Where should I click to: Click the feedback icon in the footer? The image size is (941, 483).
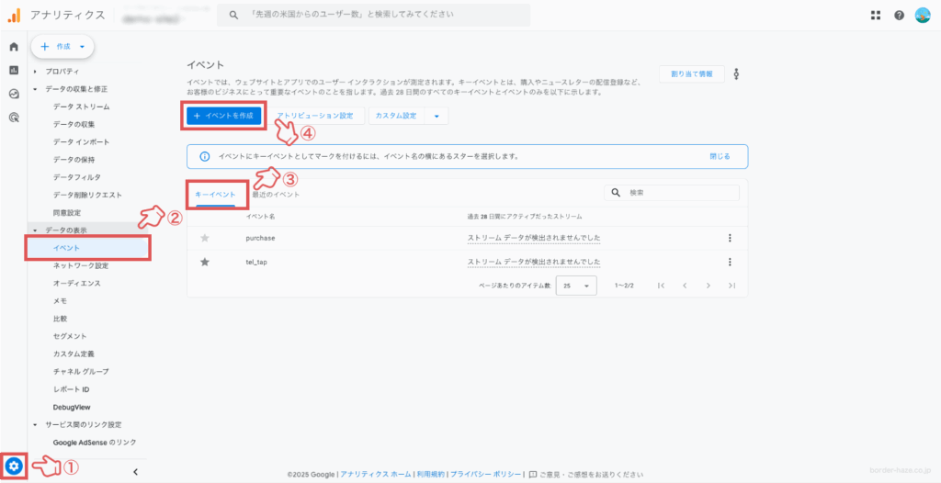(x=533, y=474)
